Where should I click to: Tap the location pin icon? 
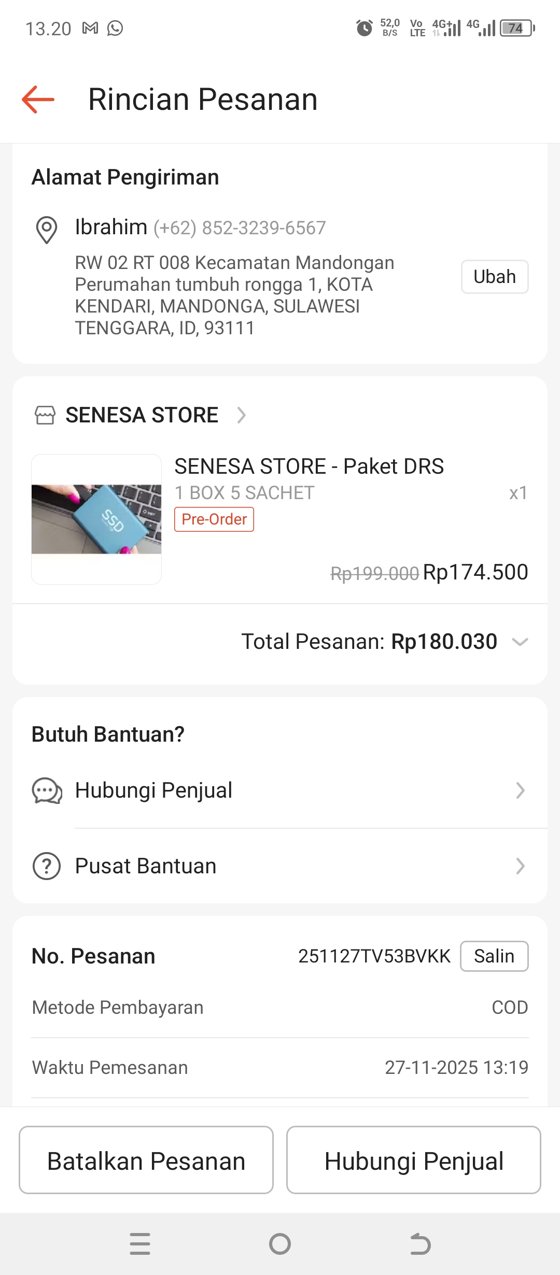point(46,229)
